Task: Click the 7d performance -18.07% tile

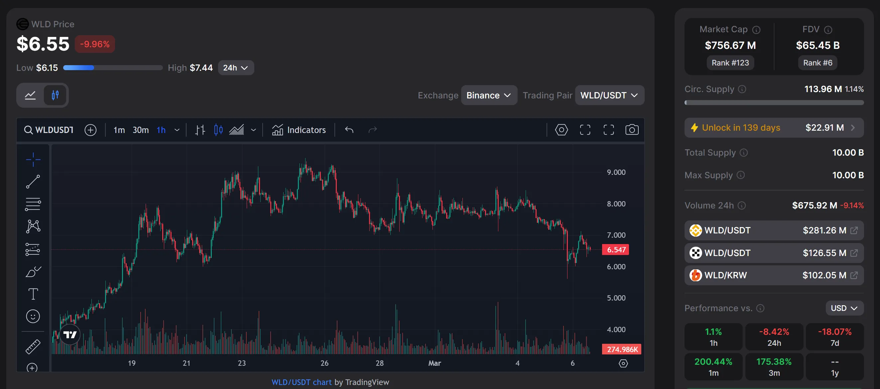Action: click(x=834, y=337)
